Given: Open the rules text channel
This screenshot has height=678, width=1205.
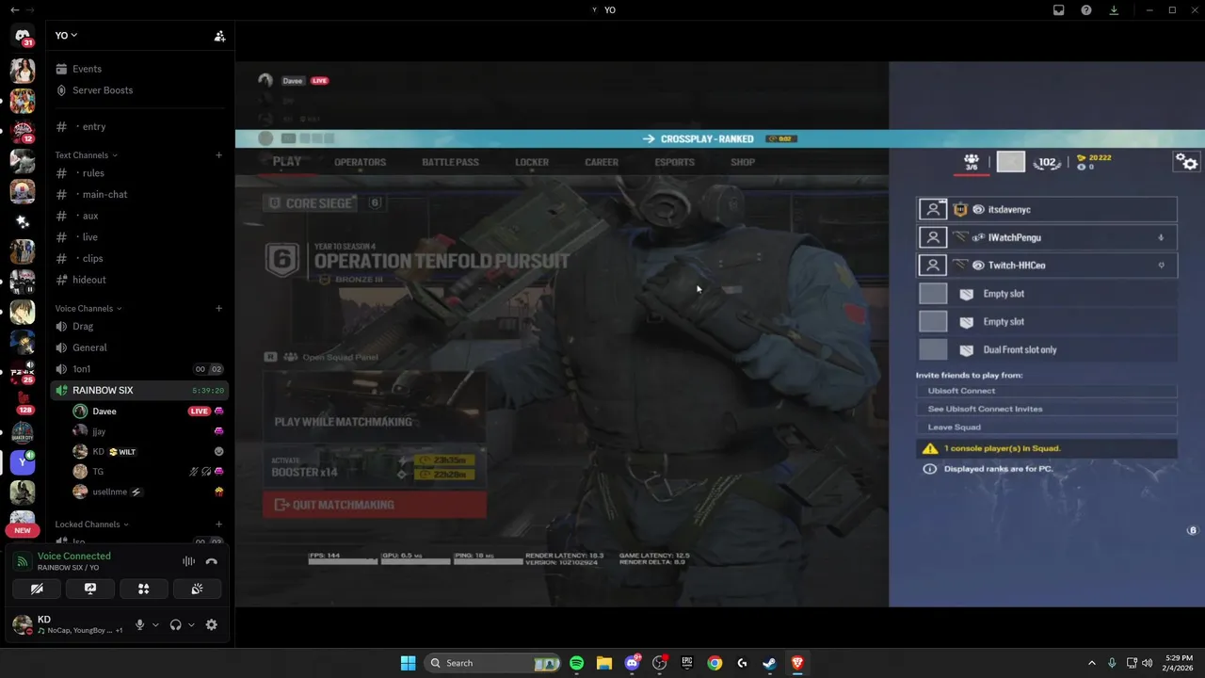Looking at the screenshot, I should click(x=139, y=173).
